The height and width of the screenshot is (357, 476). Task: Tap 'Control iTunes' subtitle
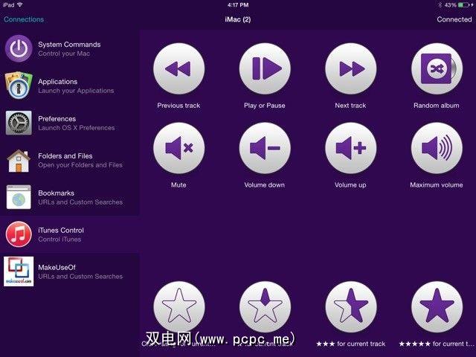59,239
